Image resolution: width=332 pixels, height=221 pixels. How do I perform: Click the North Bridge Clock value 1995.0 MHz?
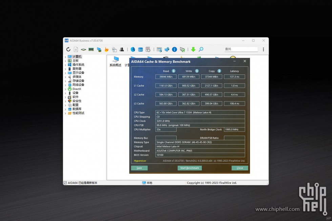pos(234,129)
